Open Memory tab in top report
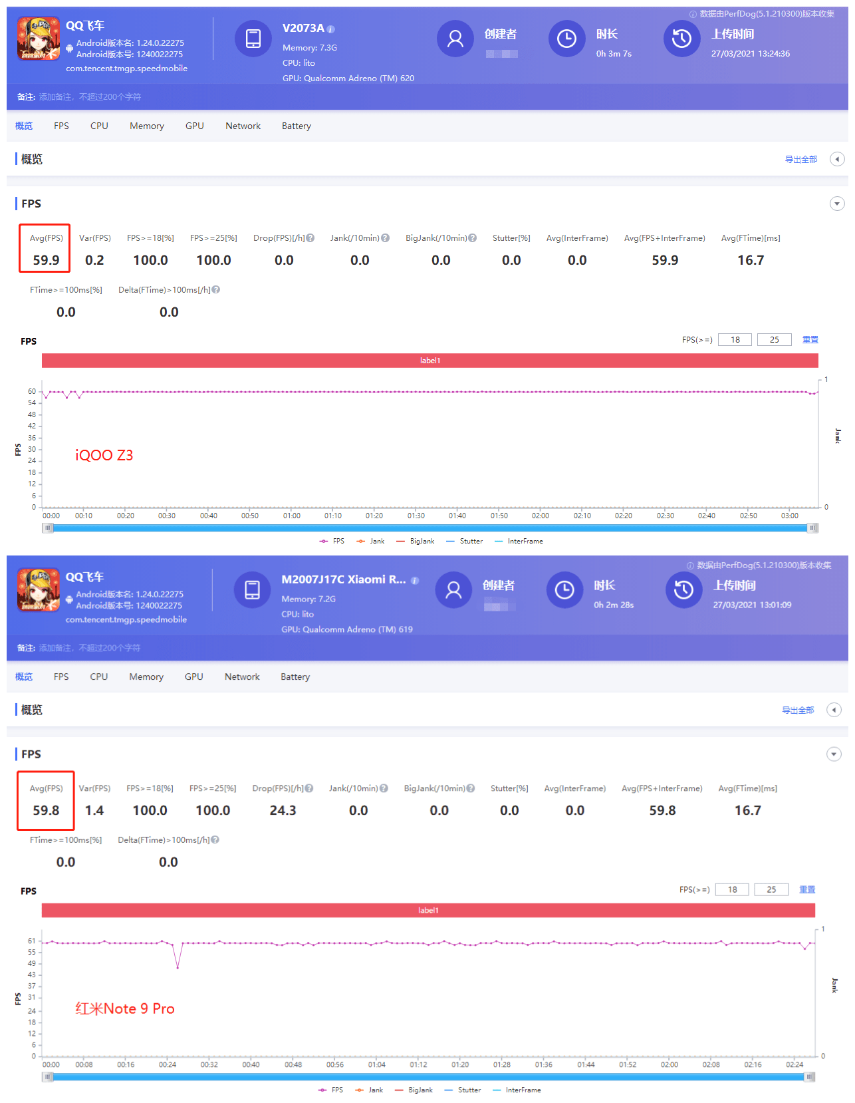This screenshot has width=855, height=1103. (x=147, y=126)
